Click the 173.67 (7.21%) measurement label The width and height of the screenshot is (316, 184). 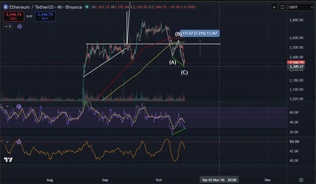click(x=200, y=33)
